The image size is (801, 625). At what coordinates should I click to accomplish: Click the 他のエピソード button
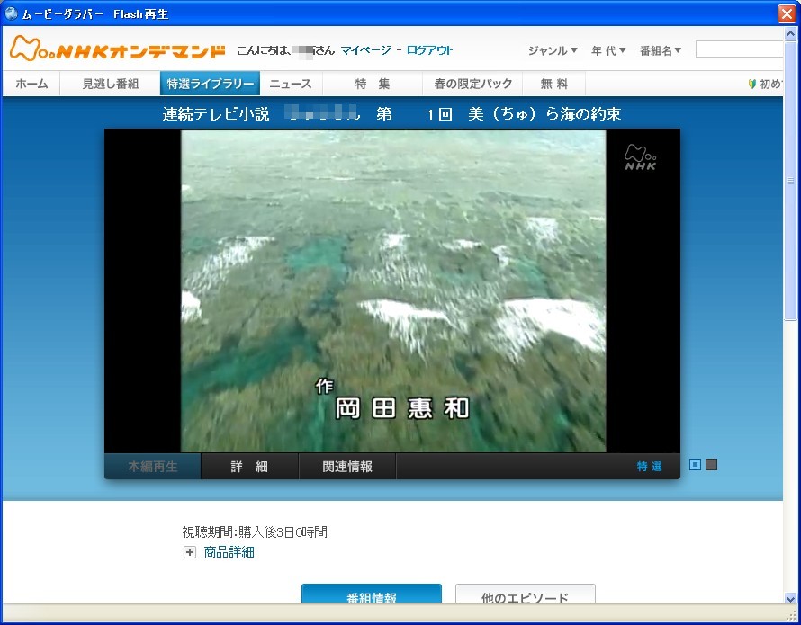tap(525, 594)
